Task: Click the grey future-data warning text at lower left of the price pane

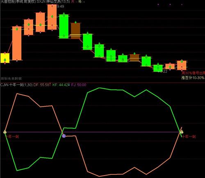Action: tap(11, 78)
